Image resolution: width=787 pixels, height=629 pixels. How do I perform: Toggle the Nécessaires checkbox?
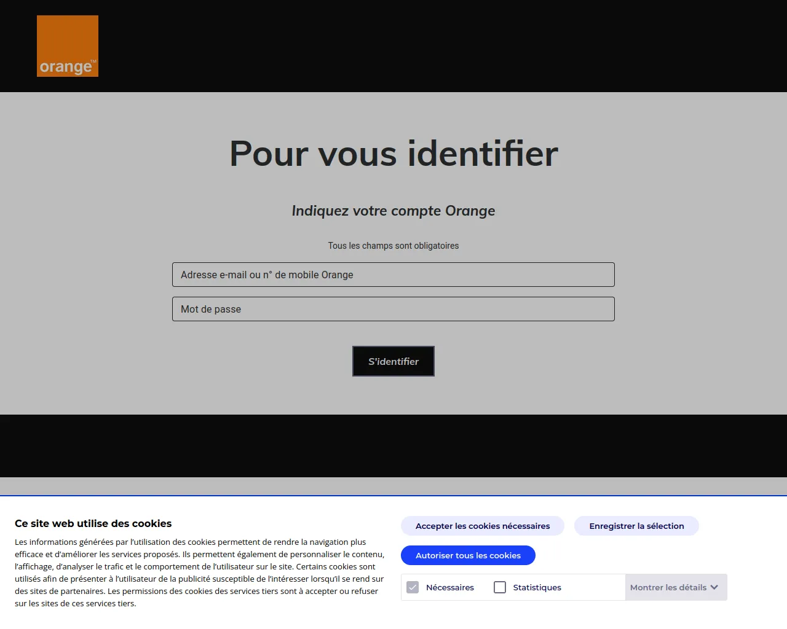(413, 587)
